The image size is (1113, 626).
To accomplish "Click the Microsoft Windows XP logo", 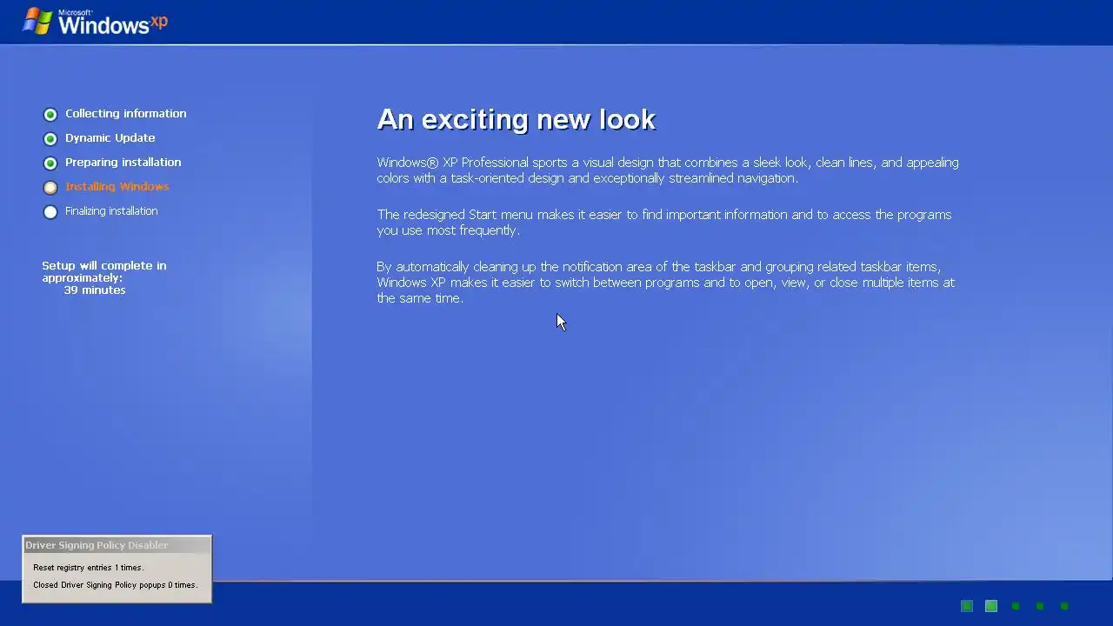I will pos(95,21).
